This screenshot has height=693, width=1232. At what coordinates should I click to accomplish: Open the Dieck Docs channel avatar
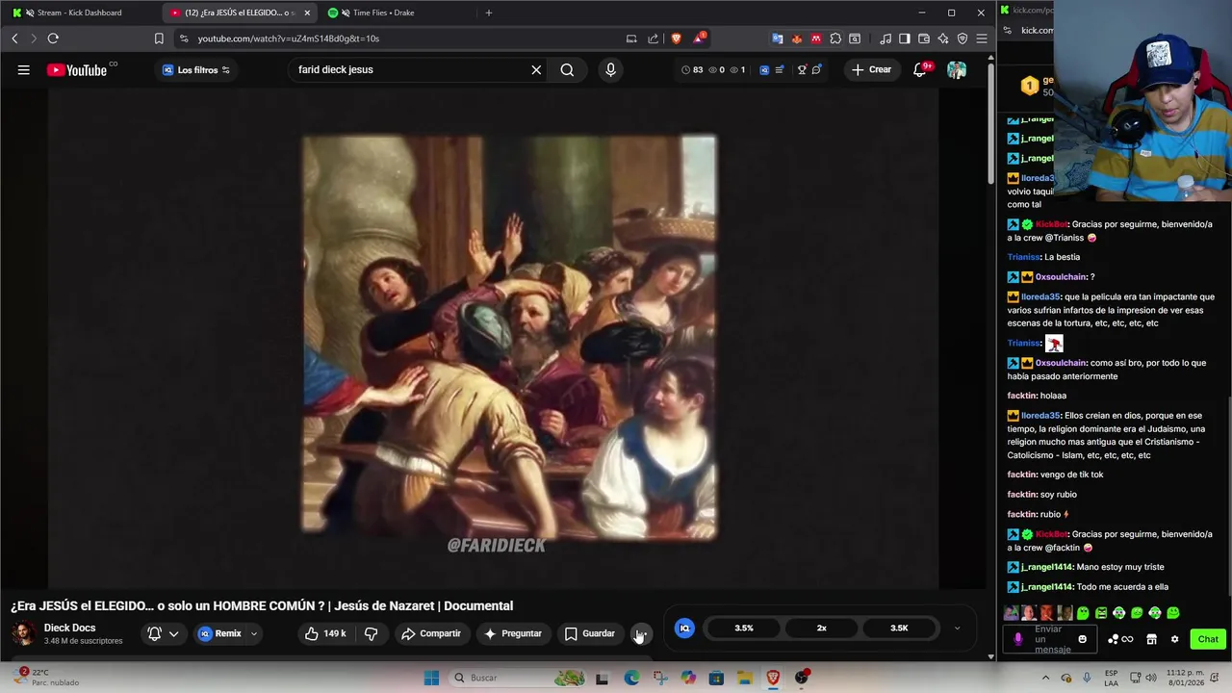click(23, 633)
